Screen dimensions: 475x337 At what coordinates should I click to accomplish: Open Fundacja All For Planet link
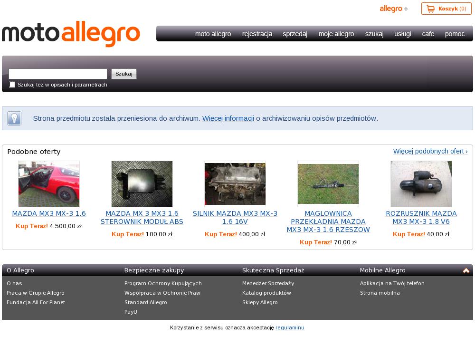(36, 302)
